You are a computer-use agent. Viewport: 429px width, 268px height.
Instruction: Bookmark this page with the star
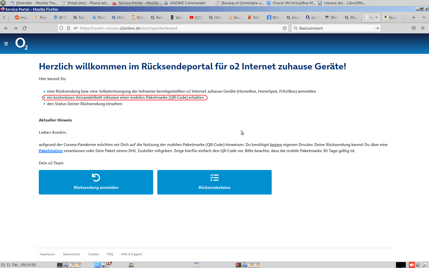[285, 28]
